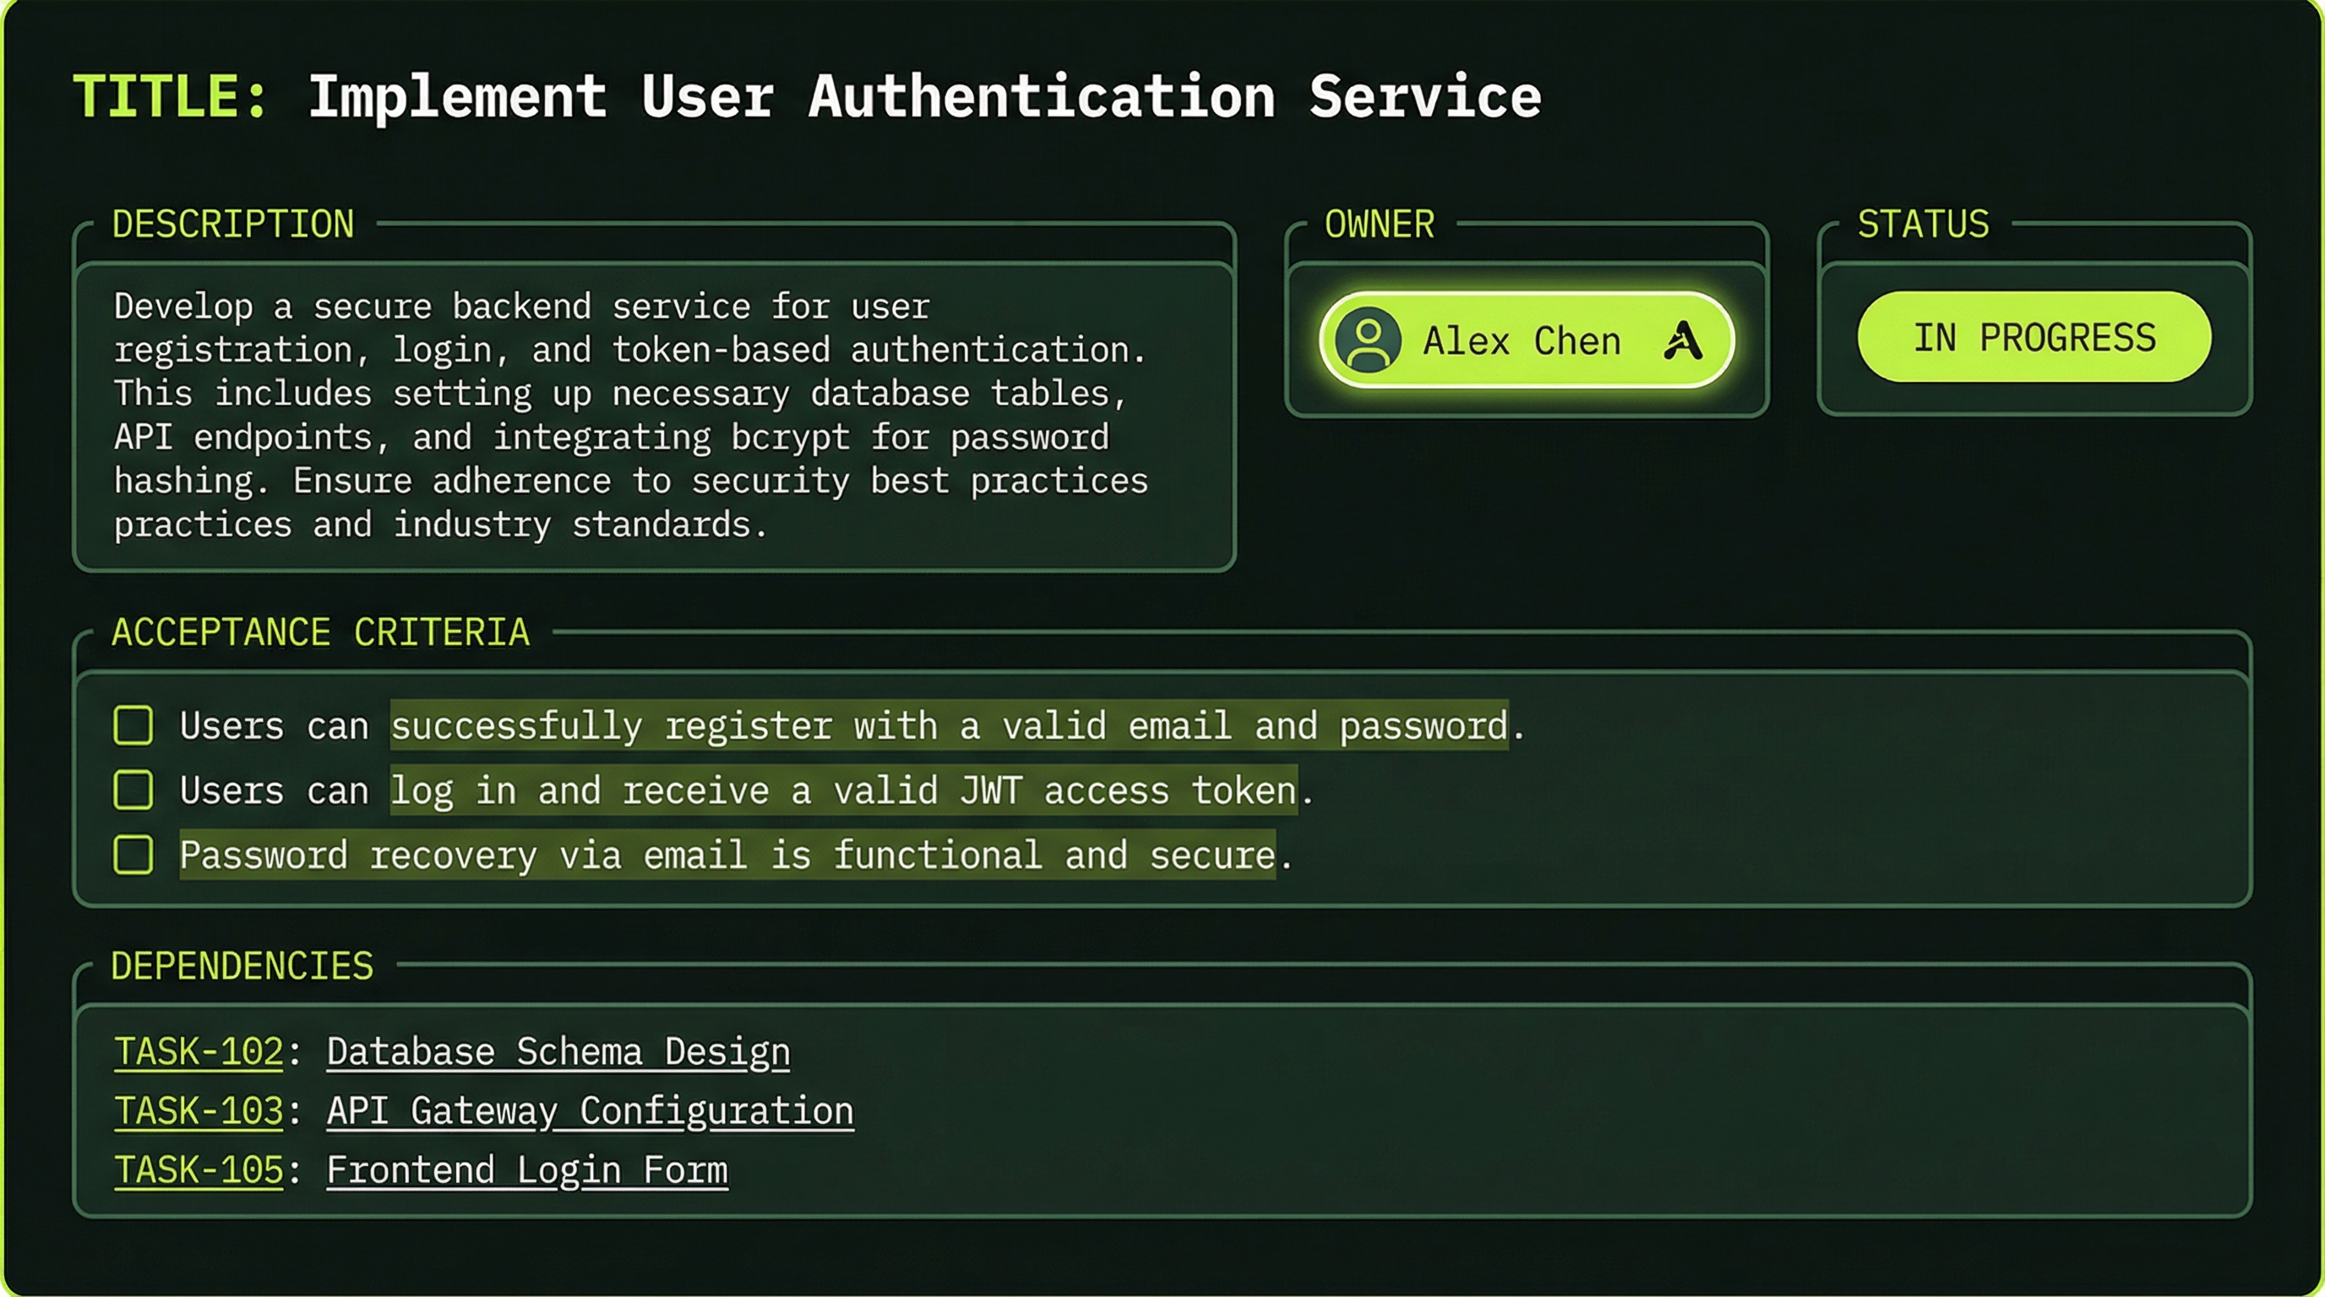Click the IN PROGRESS status pill
Viewport: 2325px width, 1297px height.
pyautogui.click(x=2032, y=337)
